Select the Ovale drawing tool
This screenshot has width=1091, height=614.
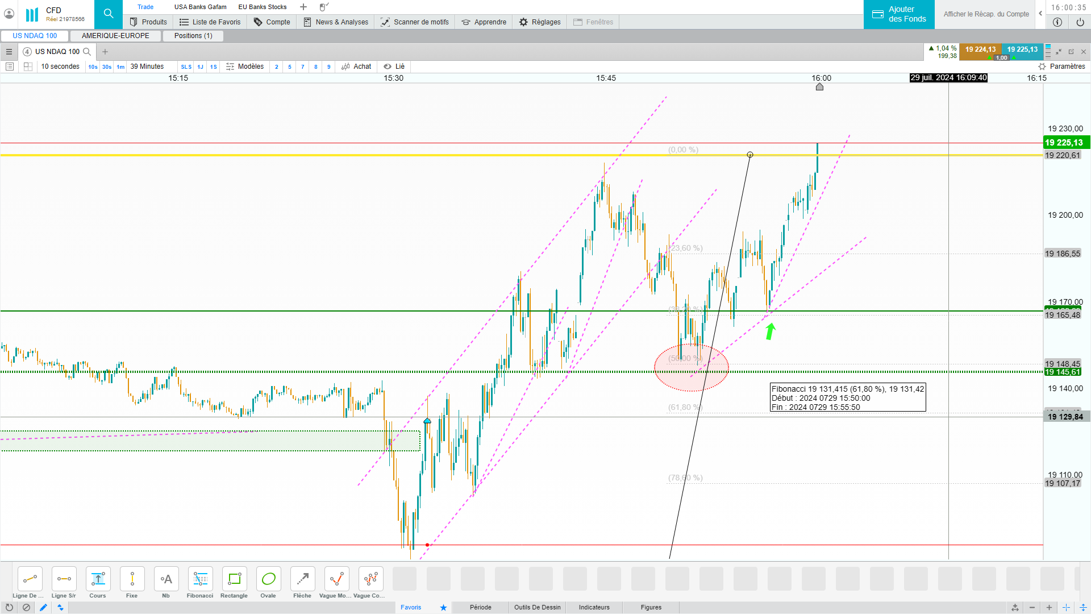[x=268, y=579]
